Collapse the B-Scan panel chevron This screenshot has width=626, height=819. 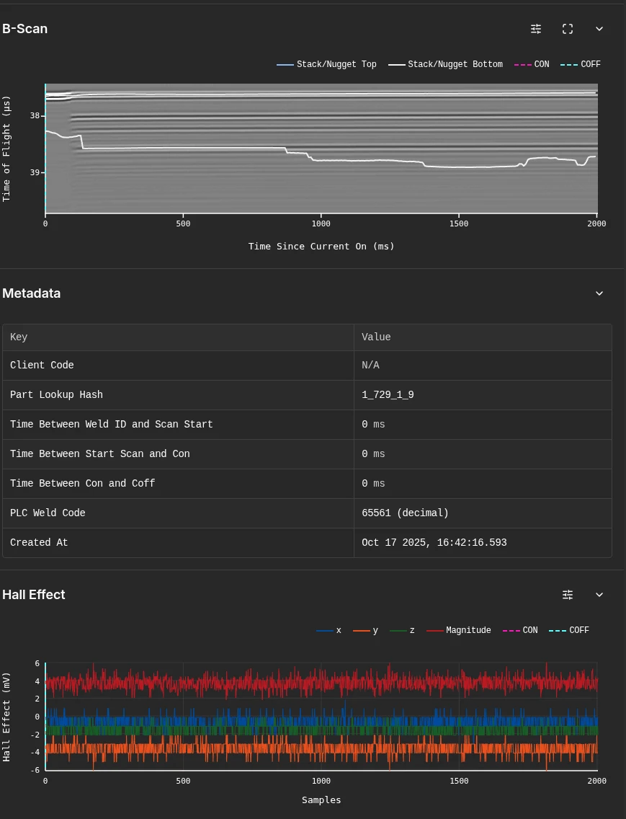(599, 29)
